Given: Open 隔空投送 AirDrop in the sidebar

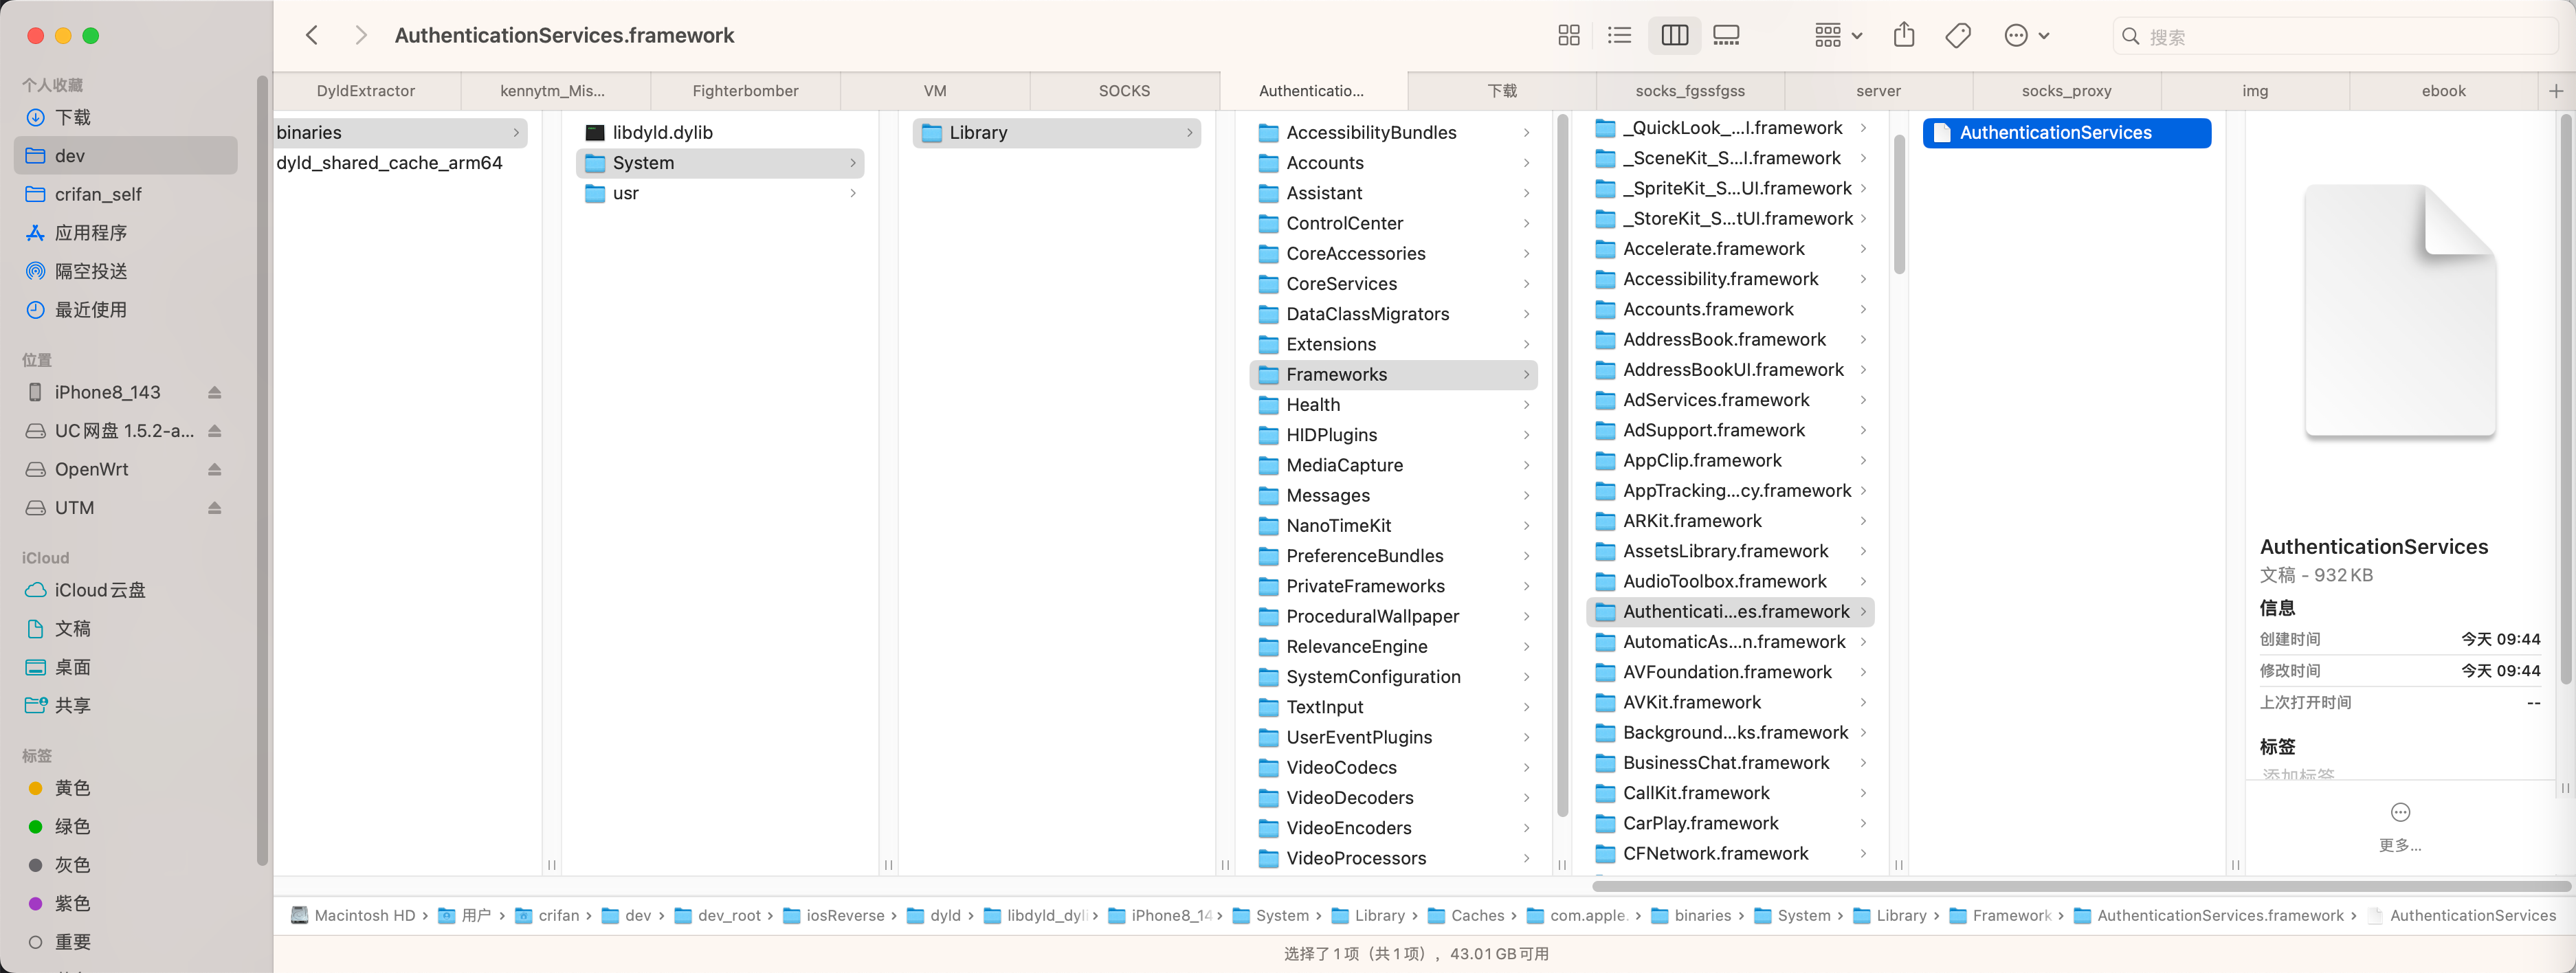Looking at the screenshot, I should click(126, 272).
